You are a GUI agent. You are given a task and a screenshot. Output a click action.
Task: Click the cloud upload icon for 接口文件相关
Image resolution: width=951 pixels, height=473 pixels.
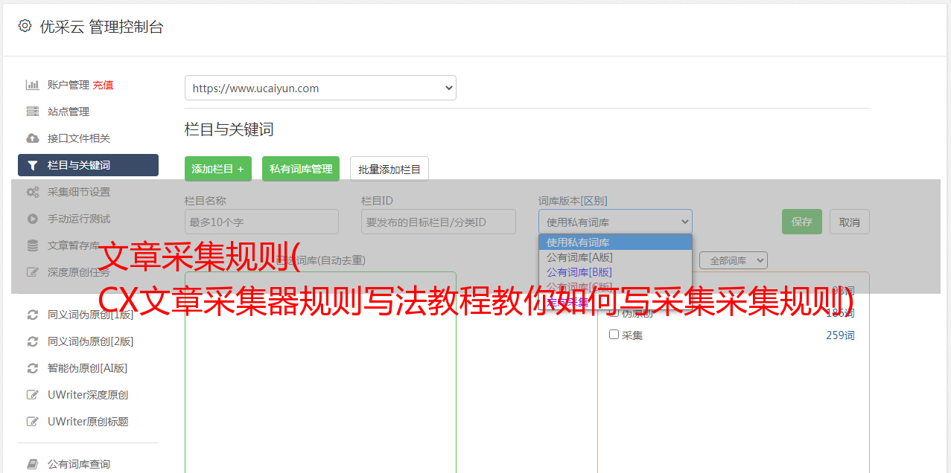point(33,138)
